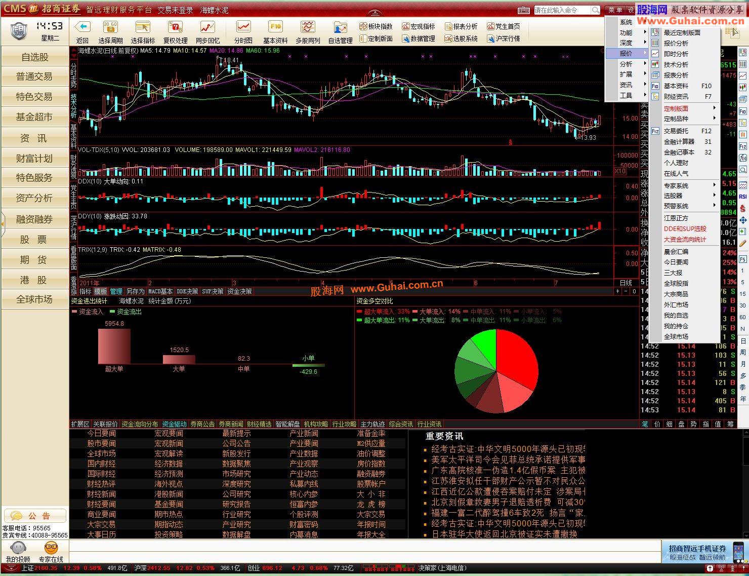Open 专家在线 expert icon
Viewport: 749px width, 576px height.
coord(51,551)
